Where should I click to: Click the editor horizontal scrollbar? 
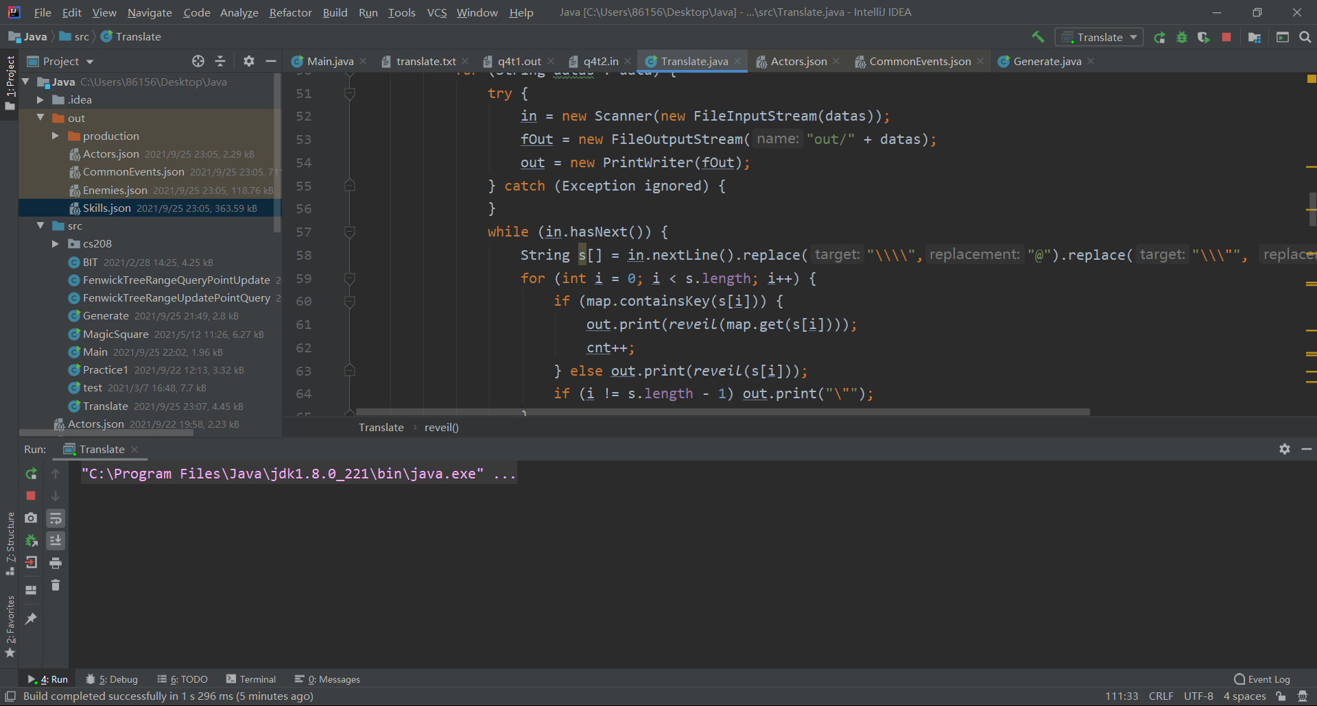pyautogui.click(x=722, y=412)
